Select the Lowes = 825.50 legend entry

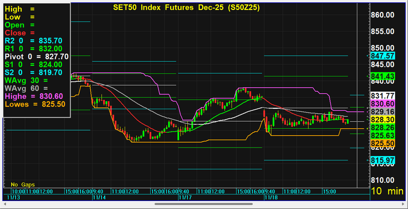tap(35, 104)
